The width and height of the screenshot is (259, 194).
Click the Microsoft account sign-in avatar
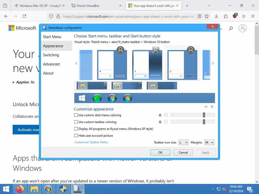(x=243, y=28)
